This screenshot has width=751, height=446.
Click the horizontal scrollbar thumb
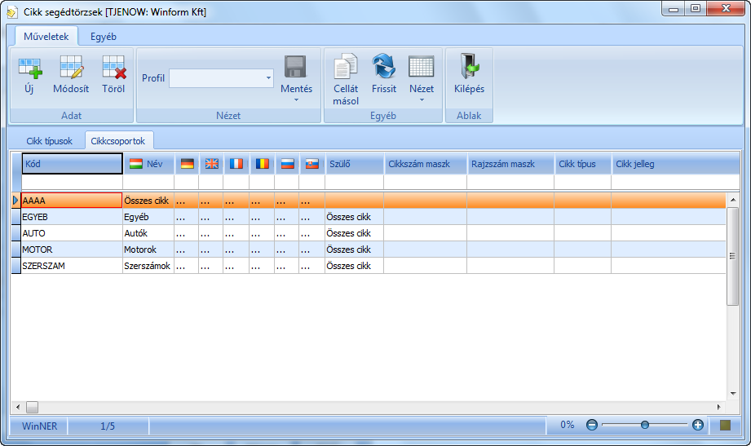point(32,408)
